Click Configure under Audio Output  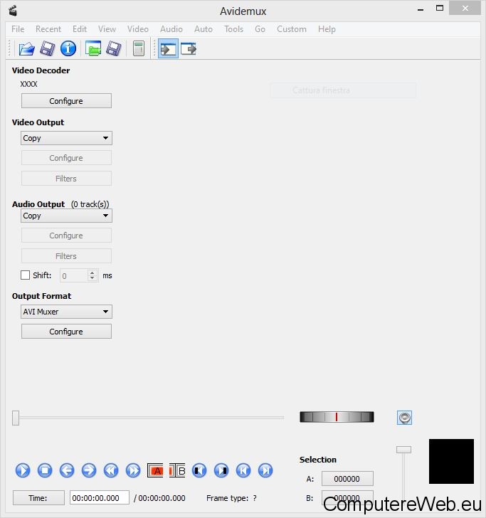pos(66,236)
